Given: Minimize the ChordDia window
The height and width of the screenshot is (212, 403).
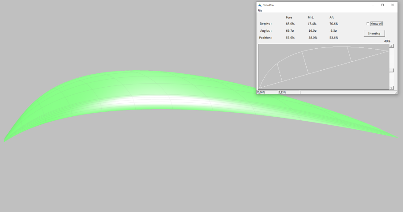Looking at the screenshot, I should [x=372, y=5].
